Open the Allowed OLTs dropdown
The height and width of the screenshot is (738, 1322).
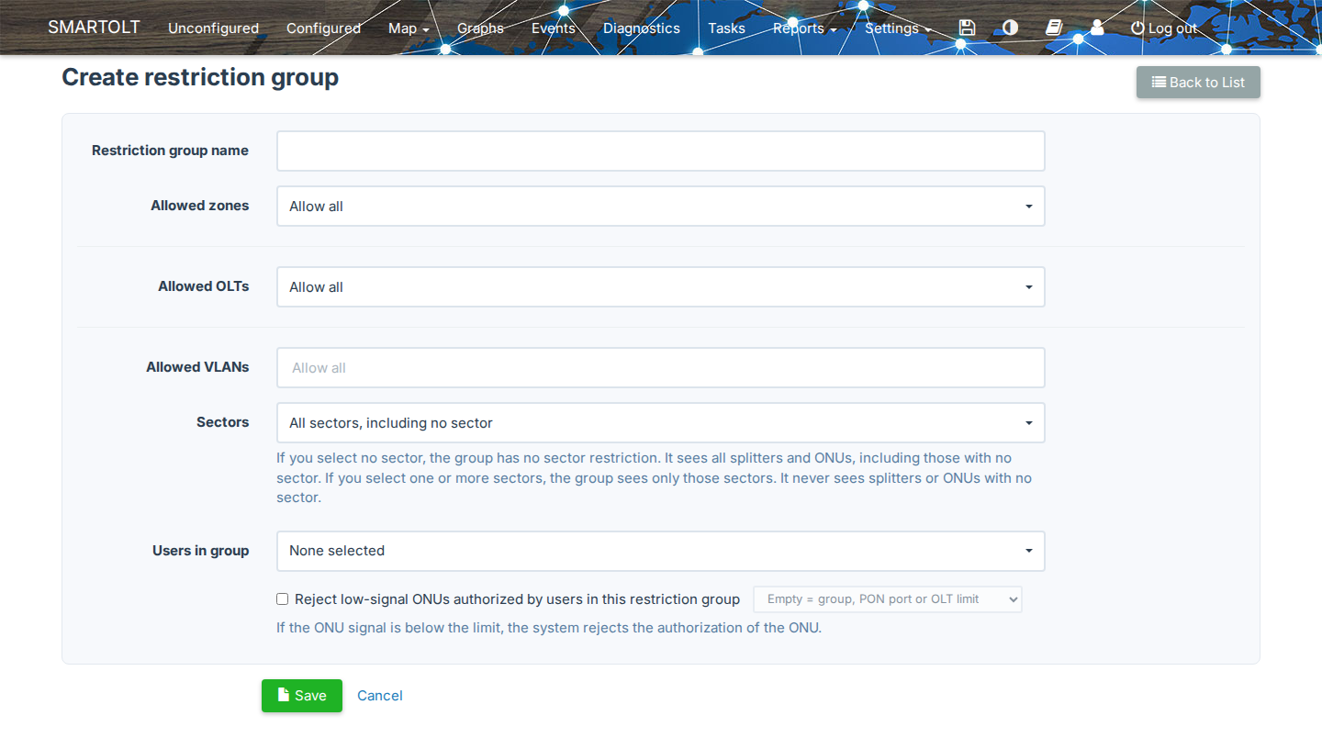click(x=661, y=287)
